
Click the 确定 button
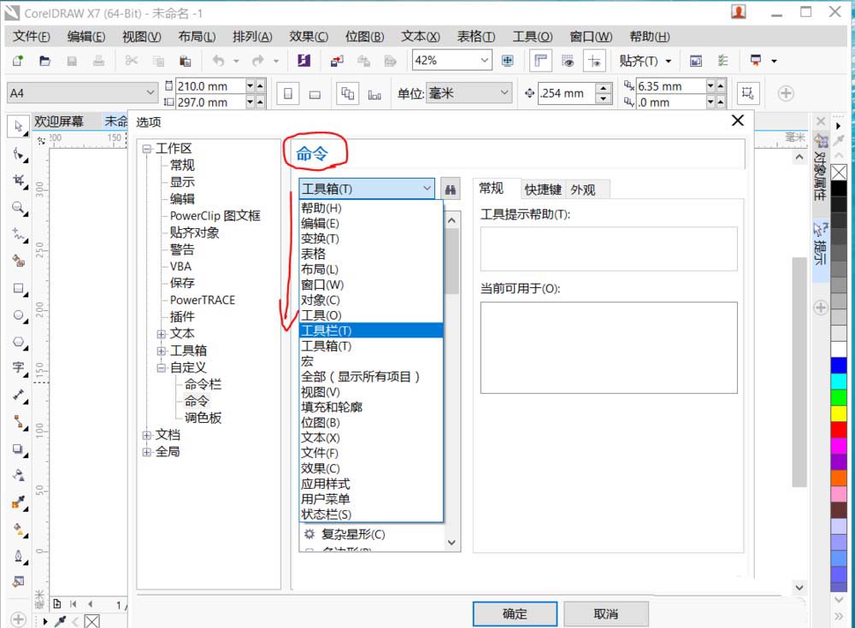(515, 613)
